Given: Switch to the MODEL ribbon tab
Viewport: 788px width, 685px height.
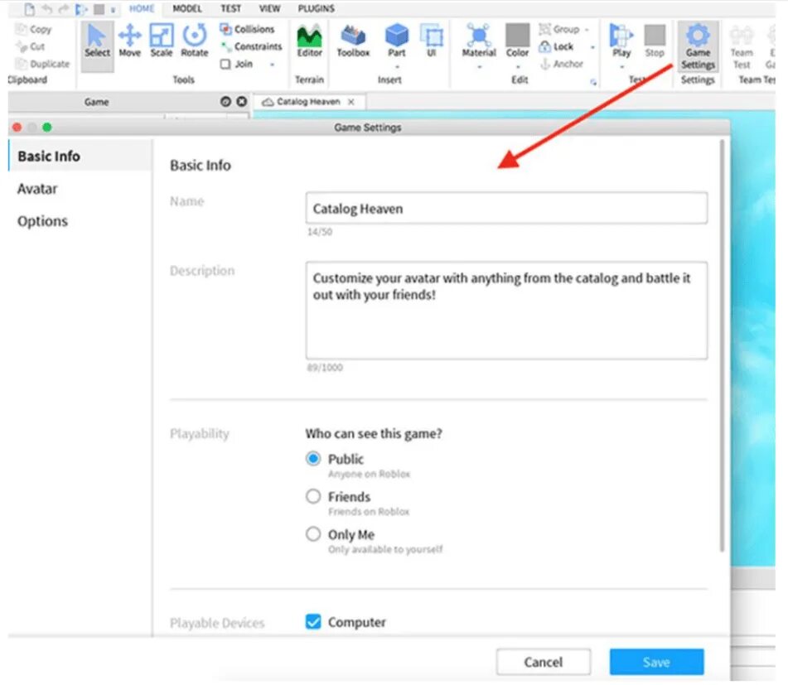Looking at the screenshot, I should point(187,8).
